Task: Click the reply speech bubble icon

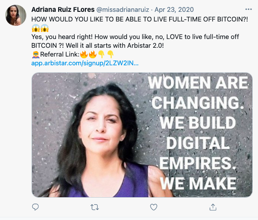Action: (35, 207)
